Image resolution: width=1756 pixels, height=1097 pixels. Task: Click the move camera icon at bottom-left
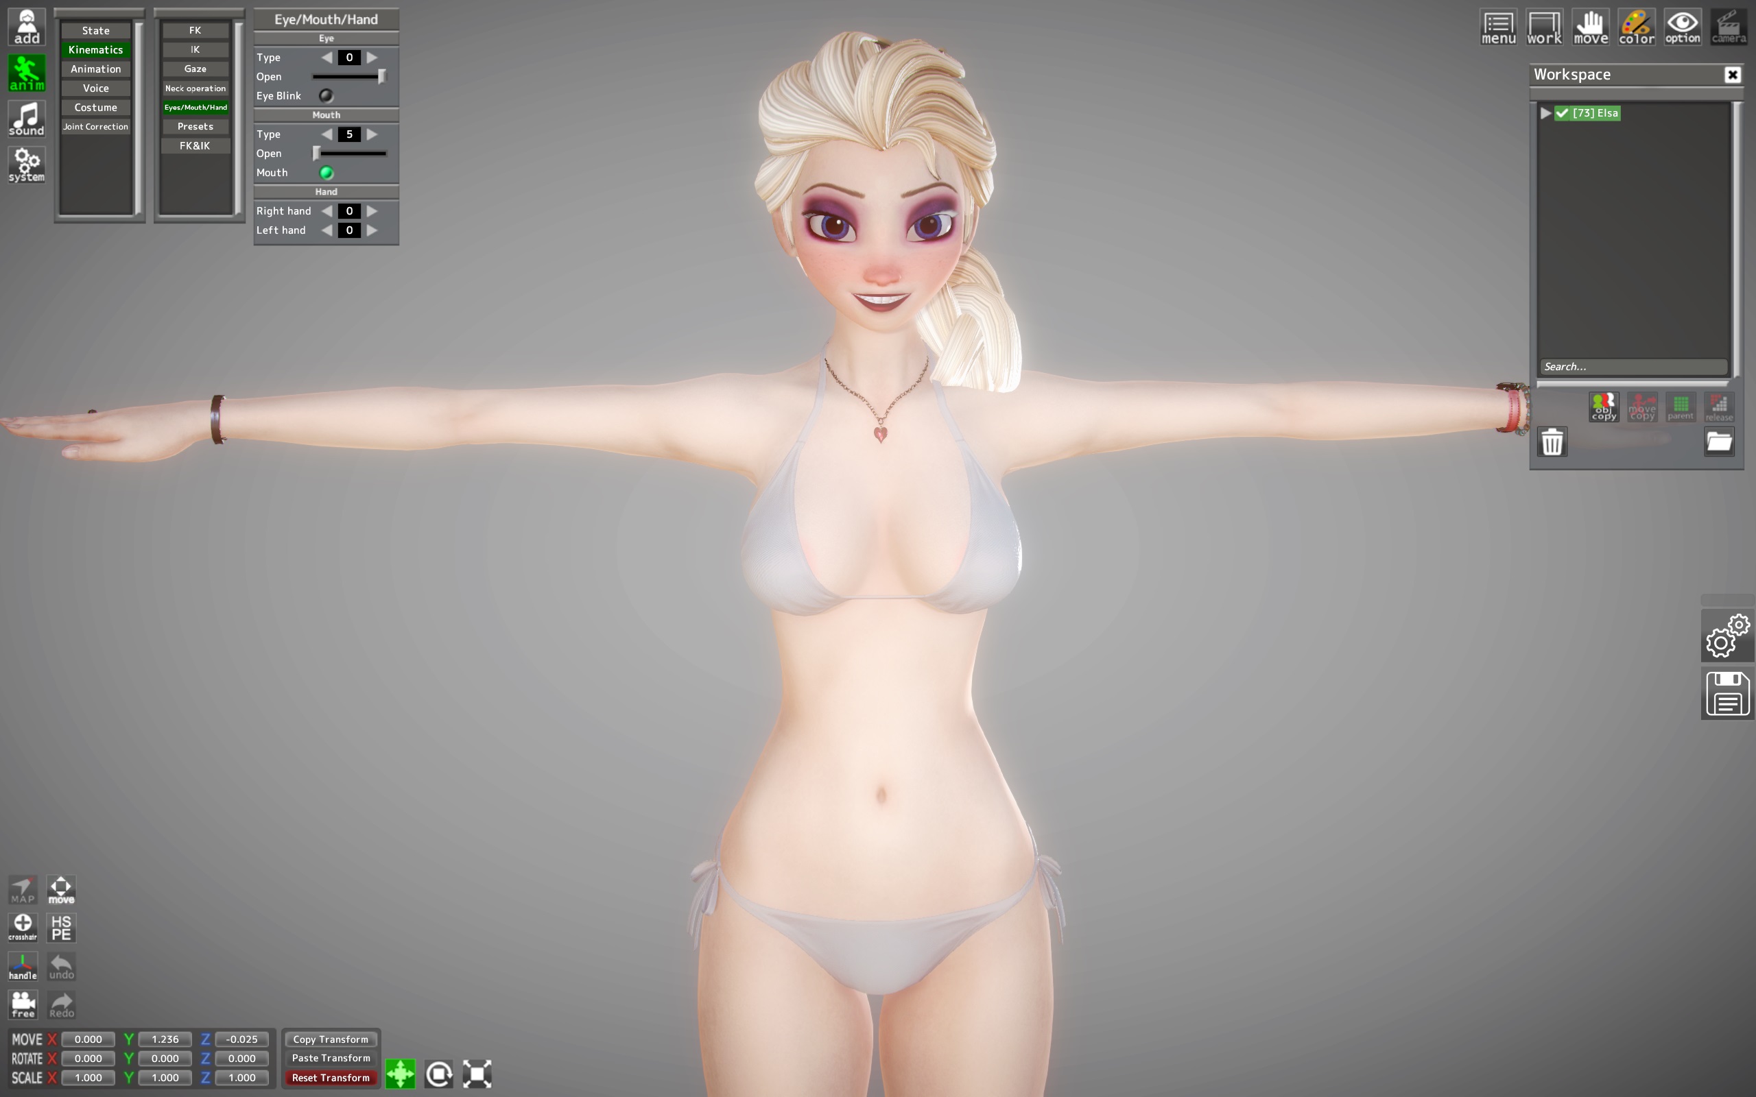(x=61, y=889)
